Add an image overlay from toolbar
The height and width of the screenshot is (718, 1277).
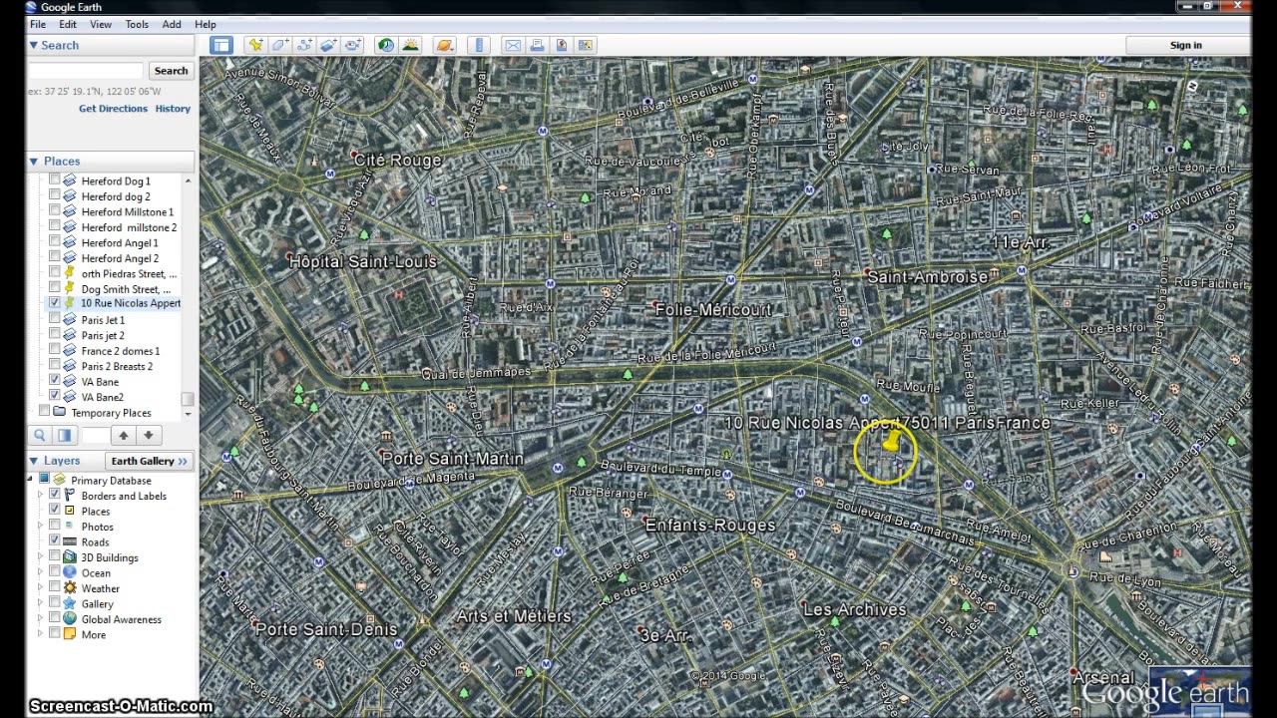coord(328,45)
